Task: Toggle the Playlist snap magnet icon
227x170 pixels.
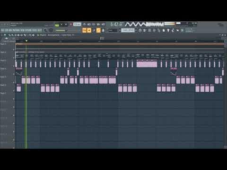Action: pyautogui.click(x=5, y=35)
